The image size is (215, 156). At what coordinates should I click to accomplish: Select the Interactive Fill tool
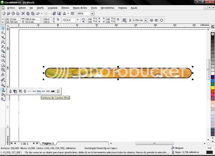point(3,99)
